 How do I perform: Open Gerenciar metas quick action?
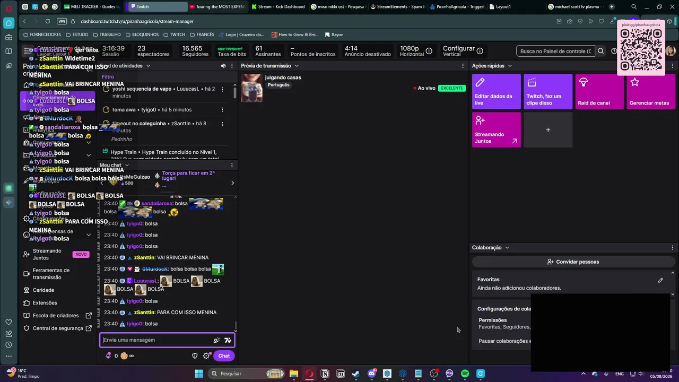pyautogui.click(x=651, y=92)
